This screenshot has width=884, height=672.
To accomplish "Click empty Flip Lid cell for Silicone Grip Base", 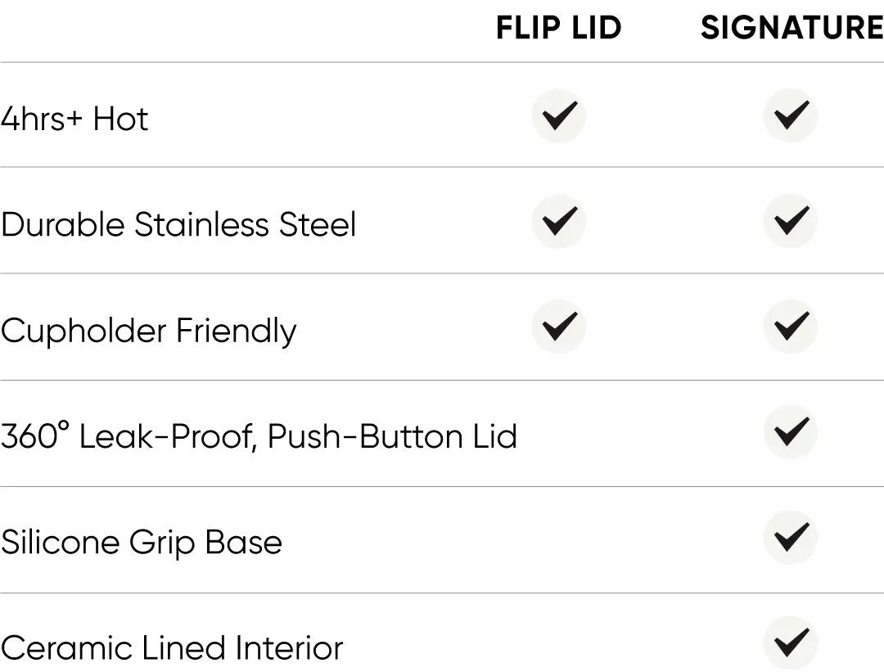I will 559,539.
